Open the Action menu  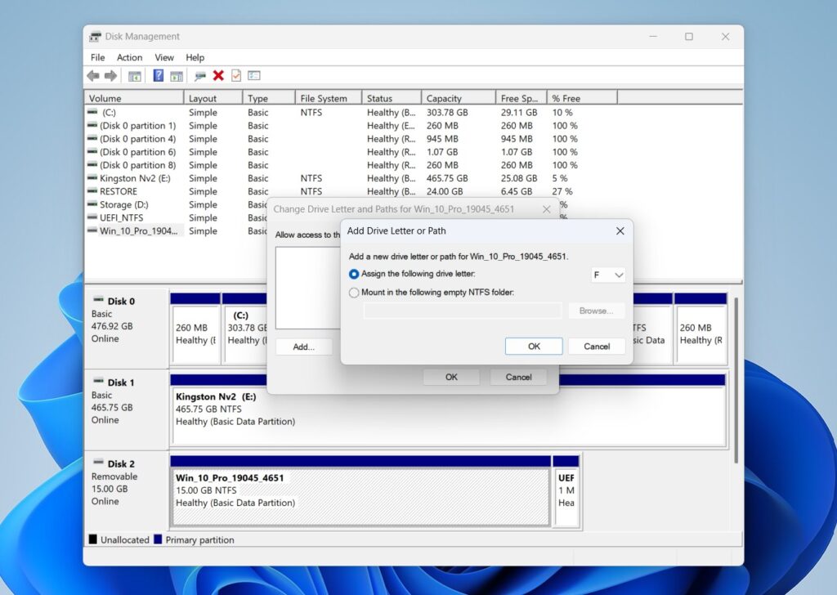[130, 58]
